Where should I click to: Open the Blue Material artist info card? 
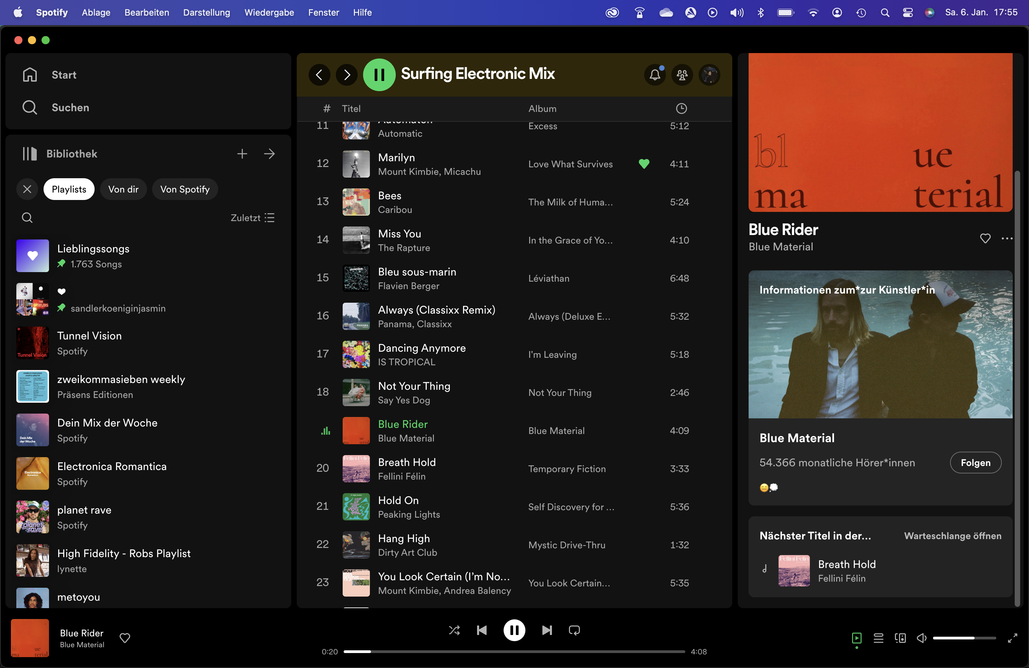(x=880, y=388)
